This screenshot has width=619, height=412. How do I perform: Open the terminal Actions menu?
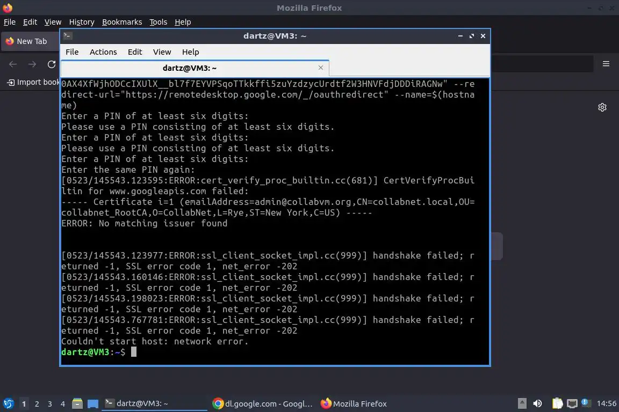point(103,52)
